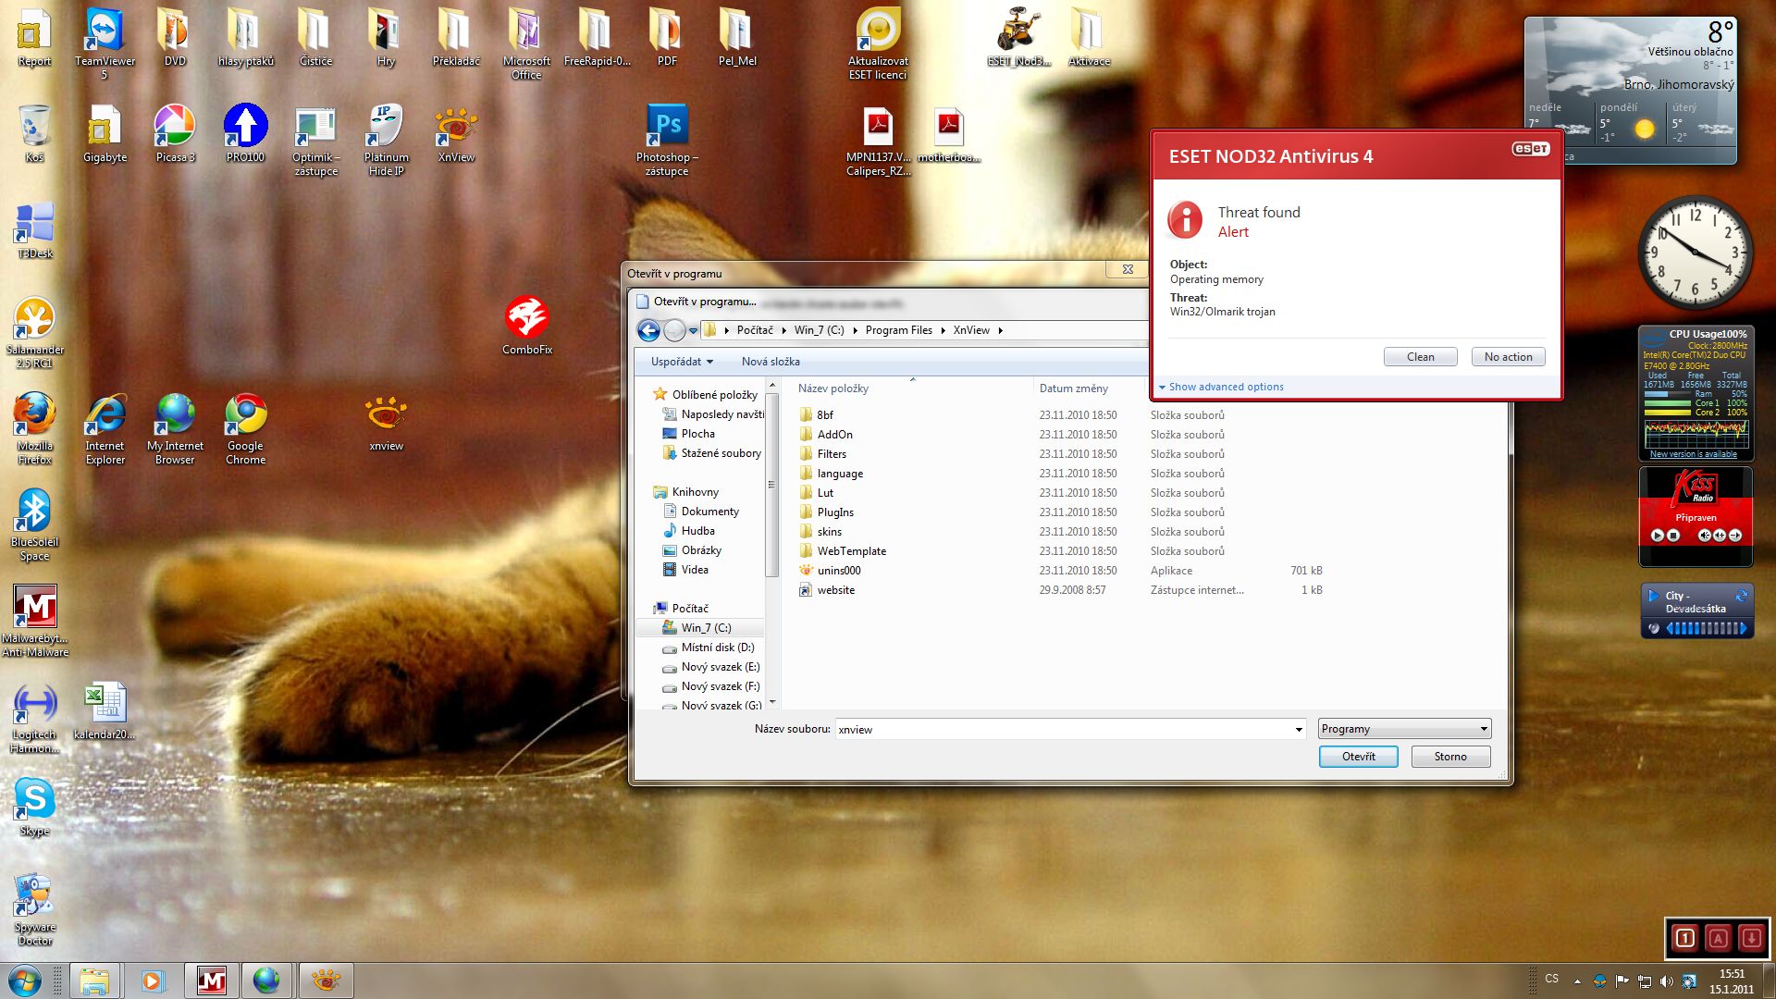Select Místní disk (D:) in navigation tree
The image size is (1776, 999).
tap(717, 647)
